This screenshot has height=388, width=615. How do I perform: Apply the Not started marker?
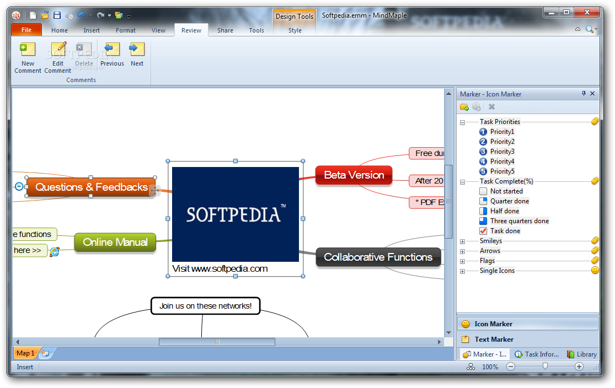[483, 191]
